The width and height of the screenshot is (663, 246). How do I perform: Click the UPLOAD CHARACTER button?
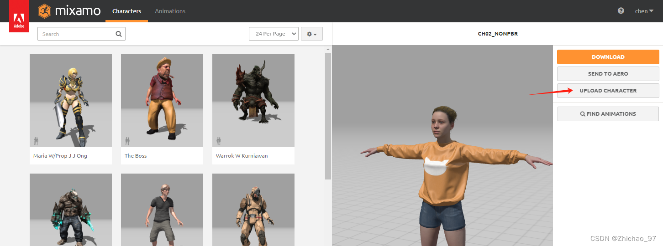pyautogui.click(x=608, y=91)
